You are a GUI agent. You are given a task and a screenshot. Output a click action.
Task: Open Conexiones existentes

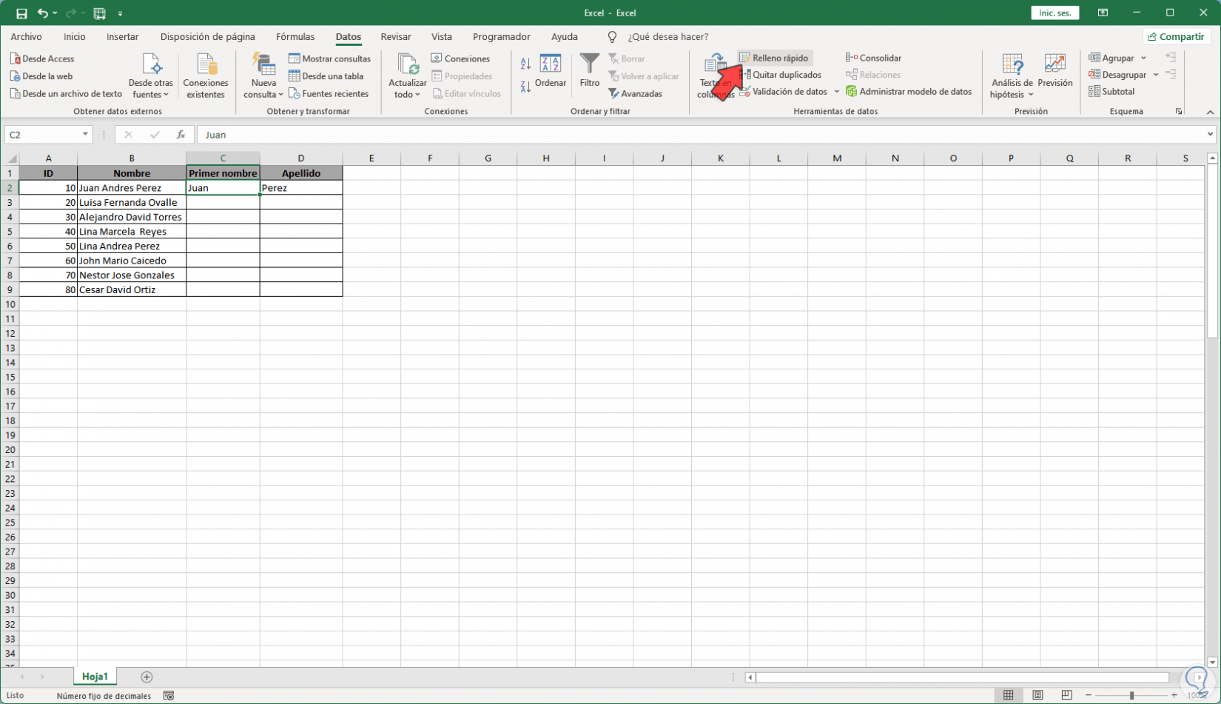206,76
